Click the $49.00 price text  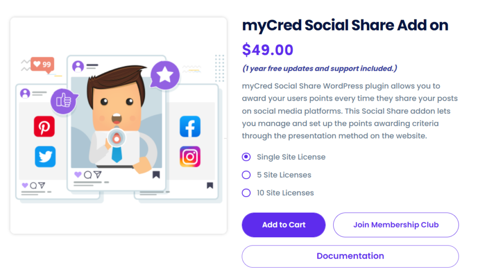click(x=268, y=50)
